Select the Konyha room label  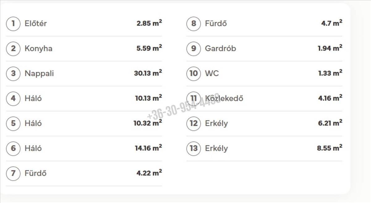point(38,48)
